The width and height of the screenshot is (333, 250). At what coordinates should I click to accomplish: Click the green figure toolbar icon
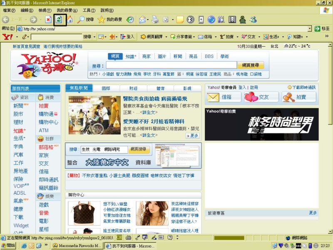pos(243,20)
